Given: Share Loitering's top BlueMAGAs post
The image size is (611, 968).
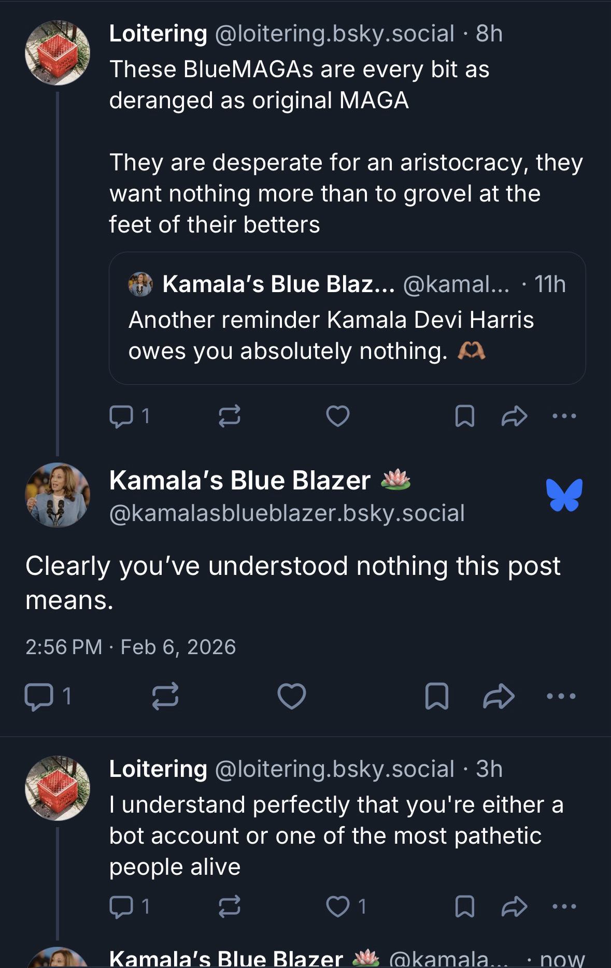Looking at the screenshot, I should coord(514,416).
